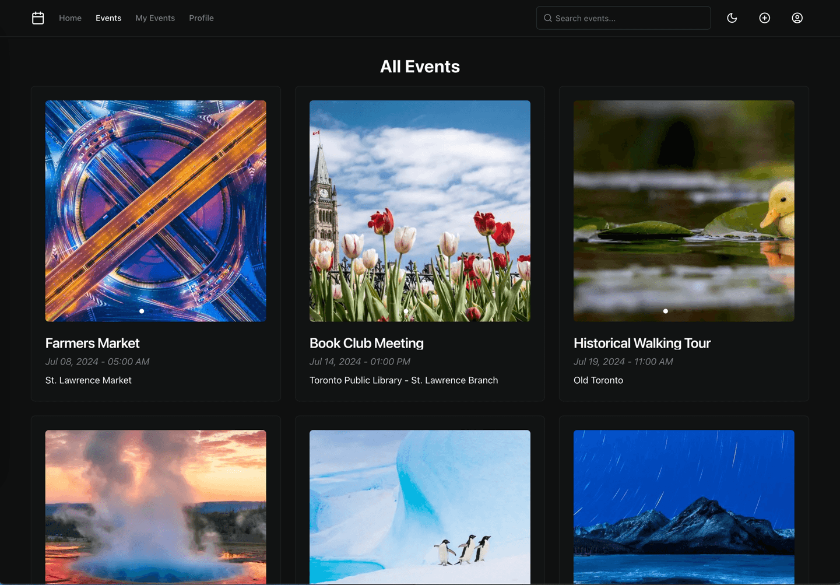Toggle dark mode moon icon

(732, 18)
